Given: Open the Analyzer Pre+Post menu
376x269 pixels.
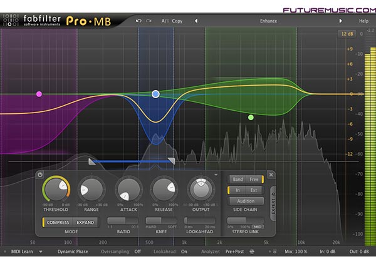Looking at the screenshot, I should click(x=234, y=251).
